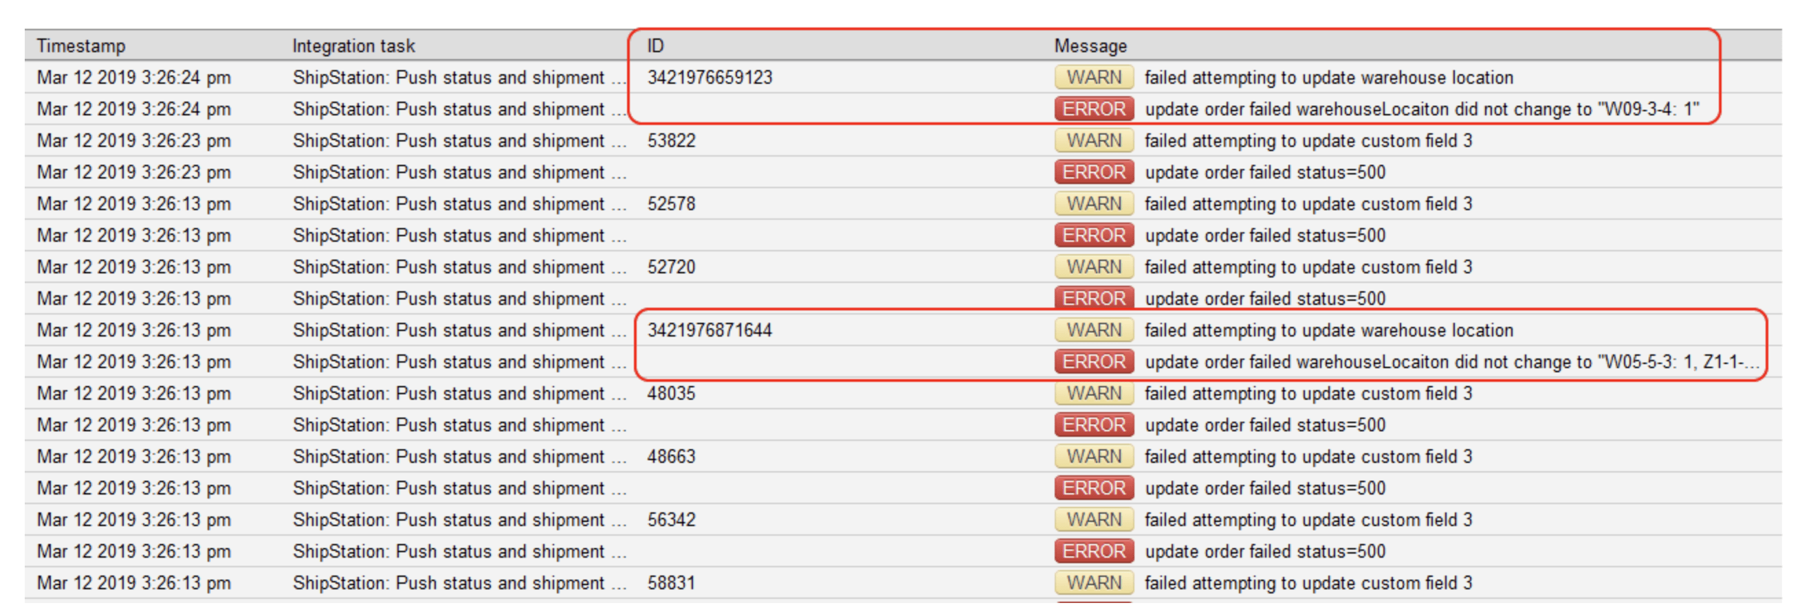Select custom field 3 message for ID 53822
Screen dimensions: 1811x614
tap(1308, 141)
